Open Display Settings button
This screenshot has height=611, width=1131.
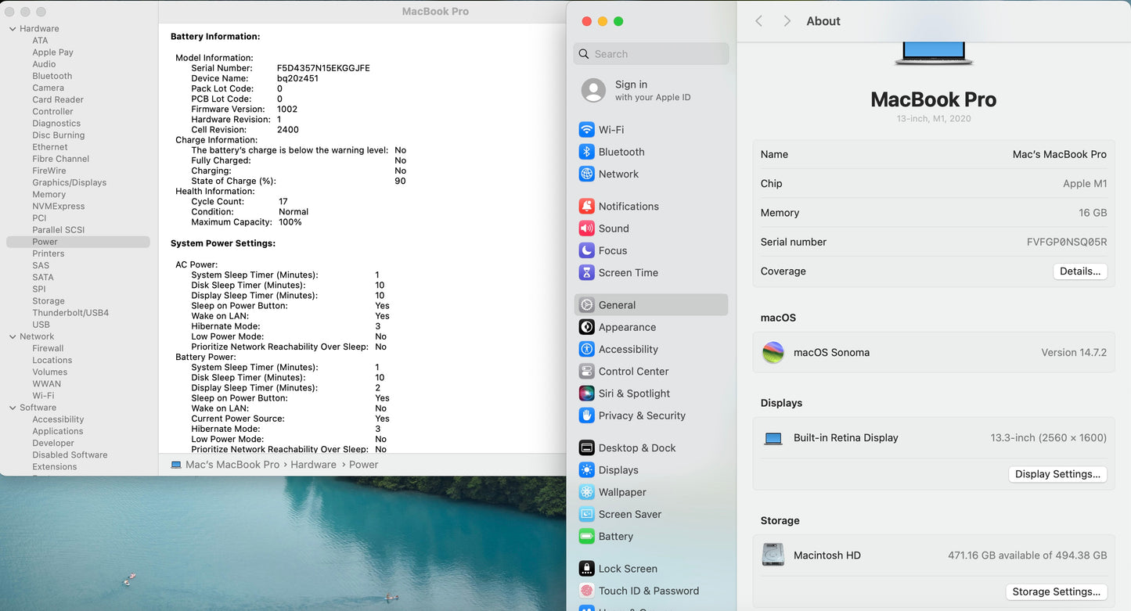1057,474
